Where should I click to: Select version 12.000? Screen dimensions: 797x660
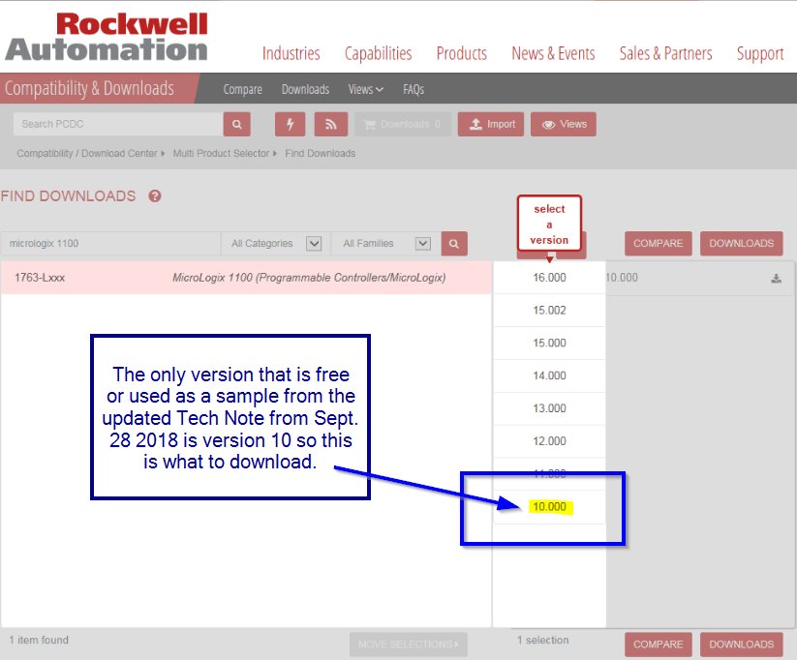click(549, 441)
